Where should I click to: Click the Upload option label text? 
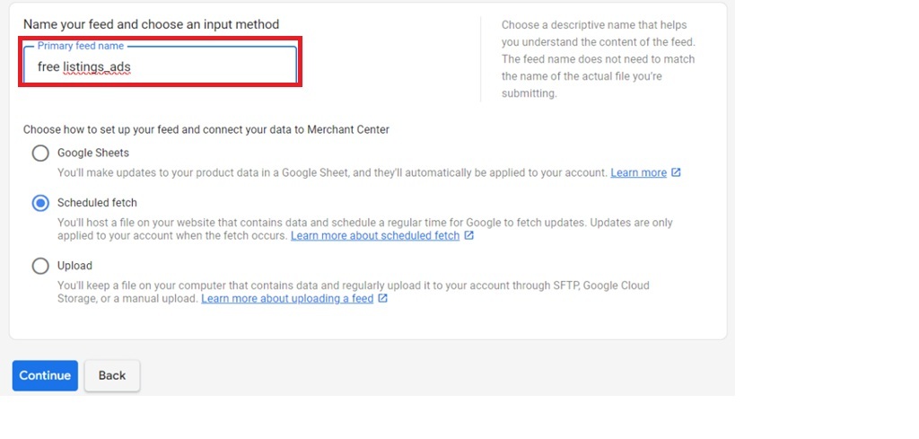(74, 266)
